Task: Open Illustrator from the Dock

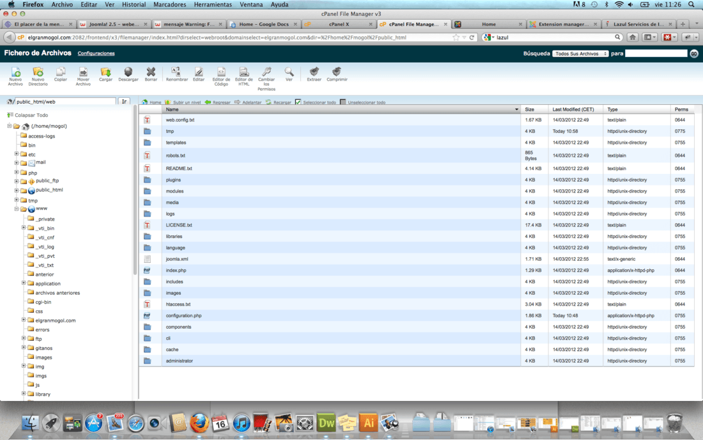Action: (368, 423)
